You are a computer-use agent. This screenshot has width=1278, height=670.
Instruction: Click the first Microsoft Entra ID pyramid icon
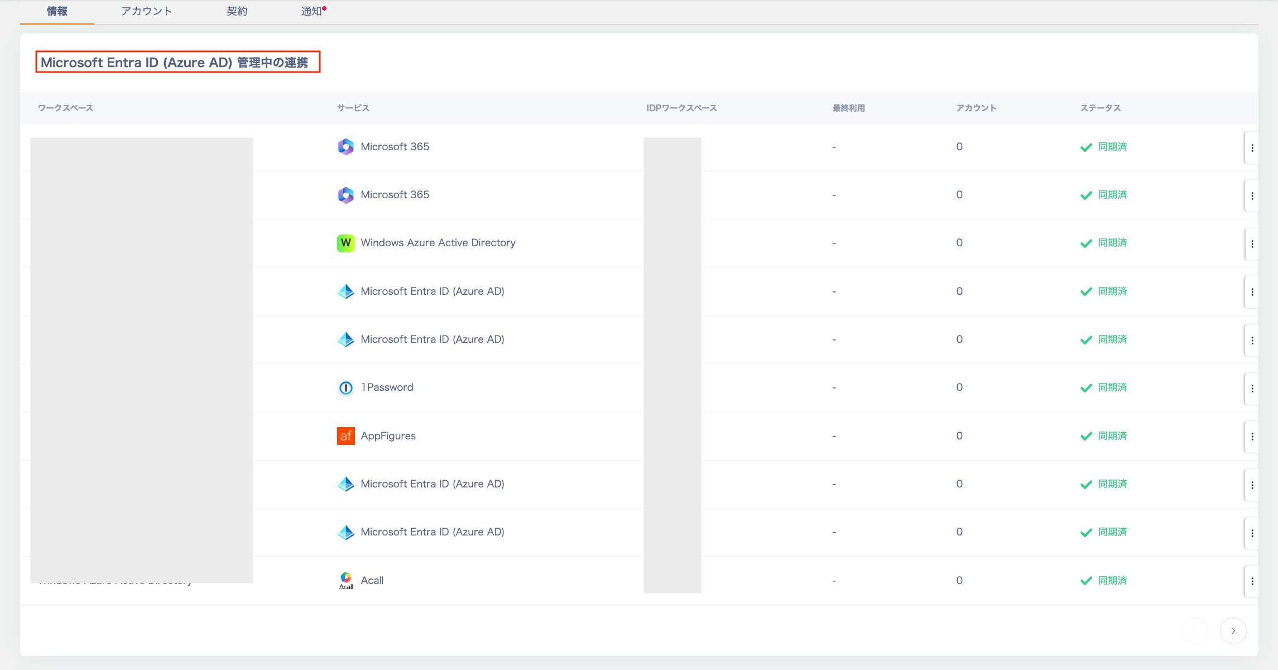(346, 291)
